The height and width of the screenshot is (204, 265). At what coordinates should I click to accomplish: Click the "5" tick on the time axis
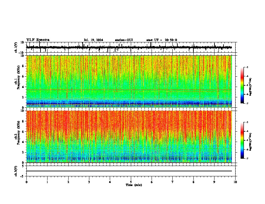(x=131, y=182)
